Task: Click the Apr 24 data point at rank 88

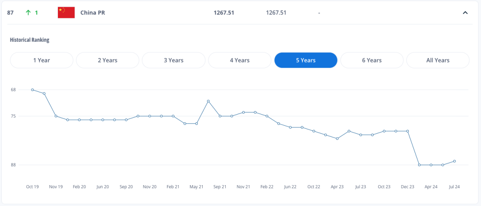Action: (431, 165)
